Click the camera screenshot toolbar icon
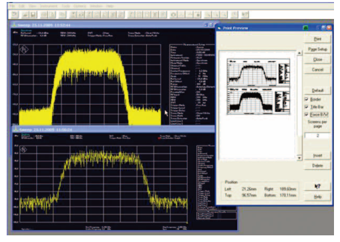Viewport: 340px width, 242px height. (x=173, y=15)
